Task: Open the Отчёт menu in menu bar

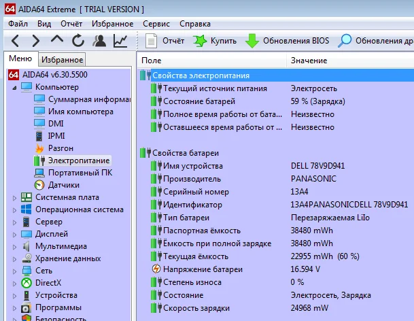Action: 71,24
